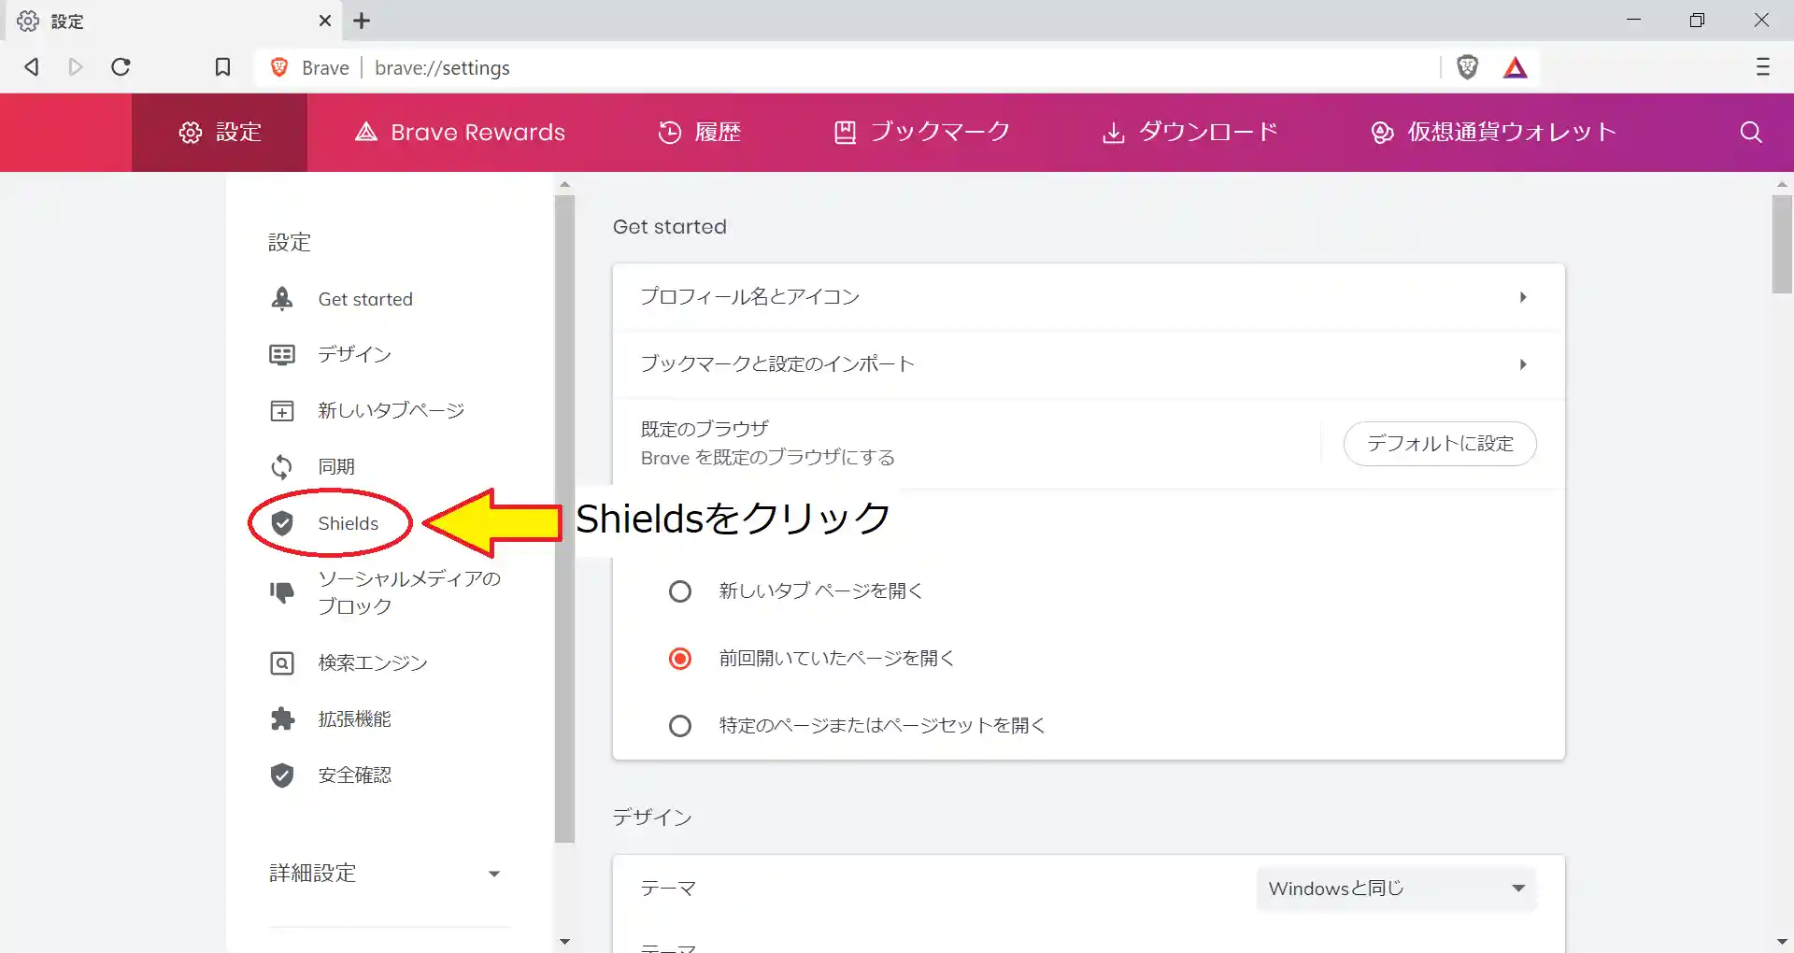The width and height of the screenshot is (1794, 953).
Task: Select 新しいタブ ページを開く radio option
Action: [x=680, y=591]
